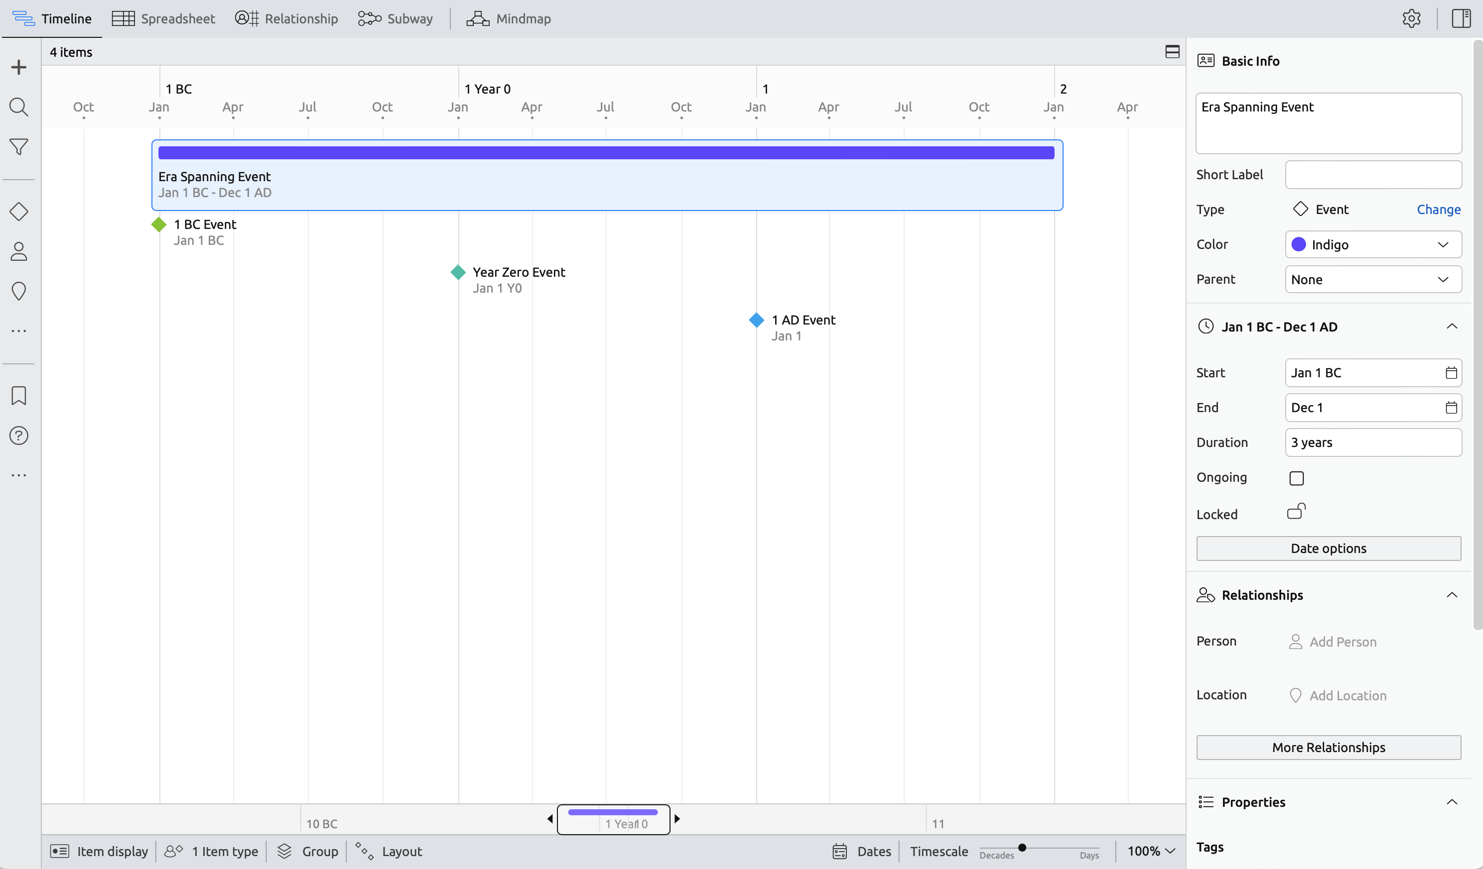The width and height of the screenshot is (1483, 869).
Task: Toggle the right side panel icon
Action: coord(1461,19)
